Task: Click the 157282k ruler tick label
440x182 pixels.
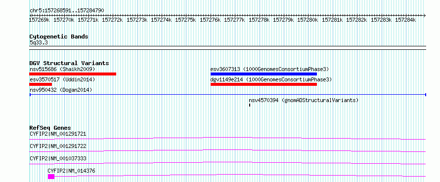Action: coord(356,20)
